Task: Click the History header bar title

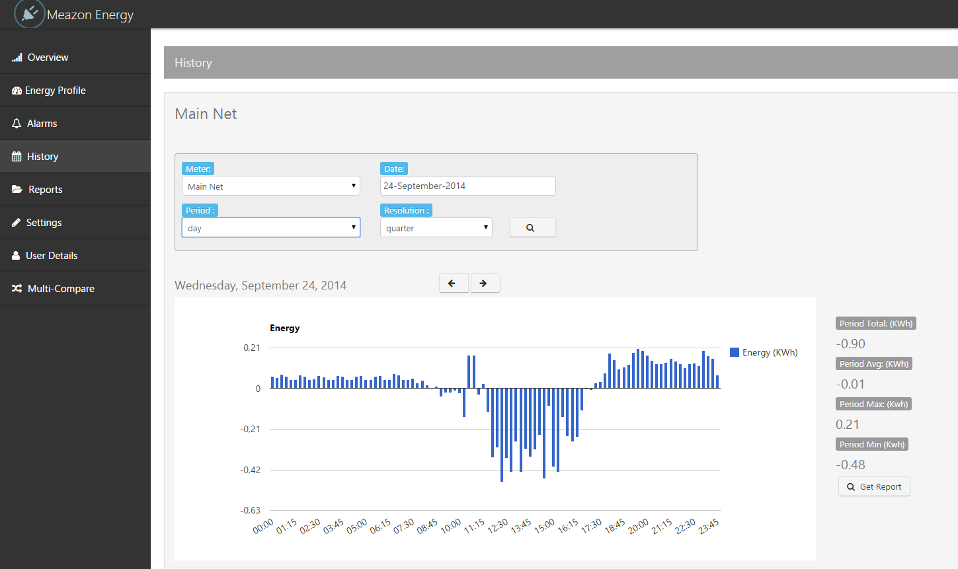Action: pos(193,63)
